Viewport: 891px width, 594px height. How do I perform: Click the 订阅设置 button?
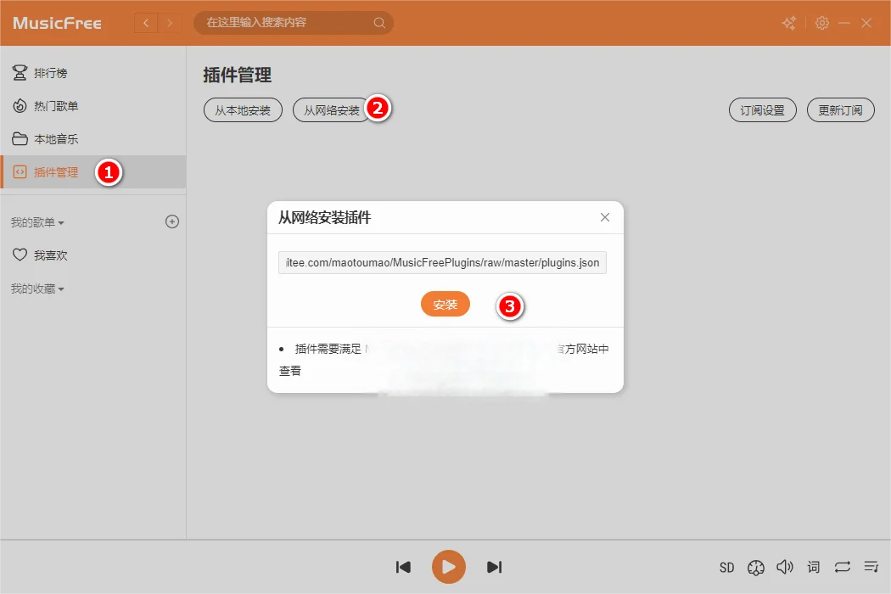[x=762, y=110]
